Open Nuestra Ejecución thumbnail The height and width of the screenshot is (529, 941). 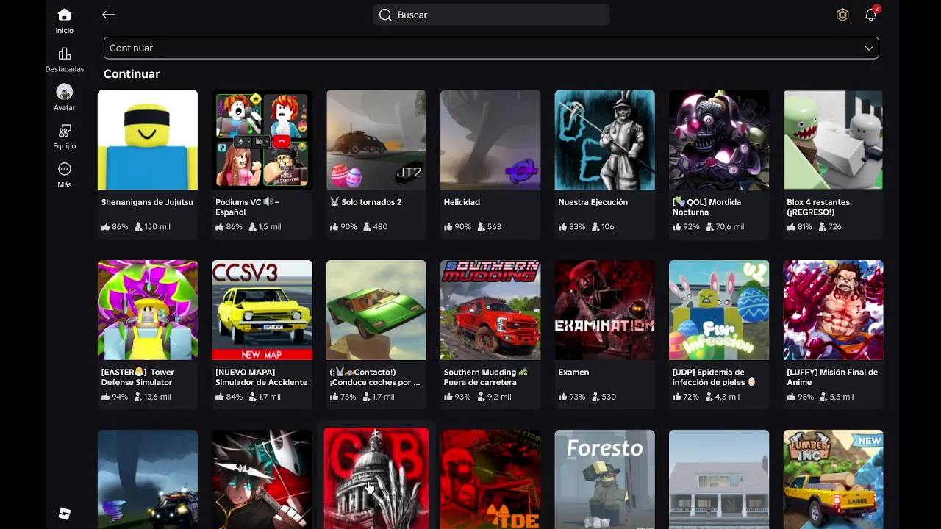[605, 140]
